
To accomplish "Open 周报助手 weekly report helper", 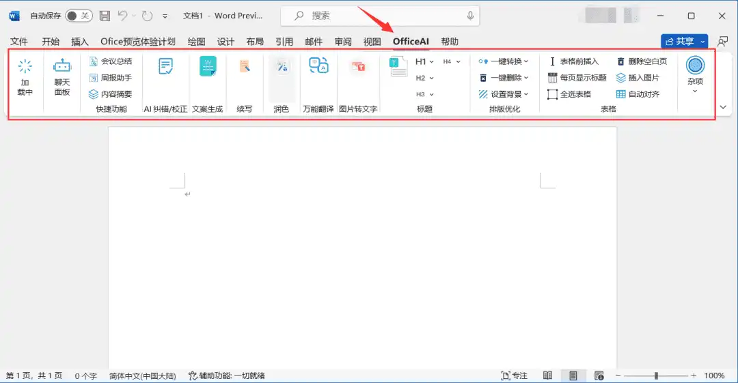I will tap(111, 78).
